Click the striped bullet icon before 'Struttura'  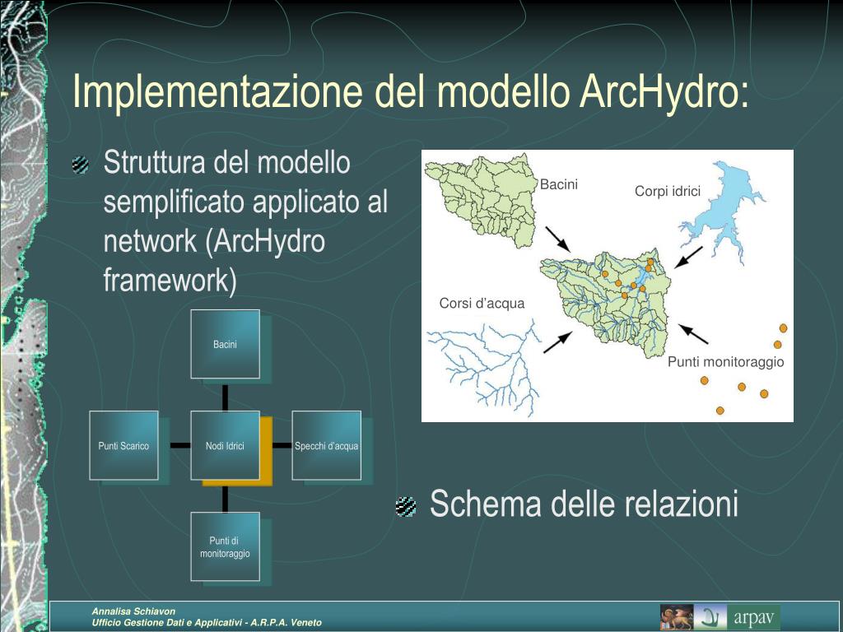point(81,165)
